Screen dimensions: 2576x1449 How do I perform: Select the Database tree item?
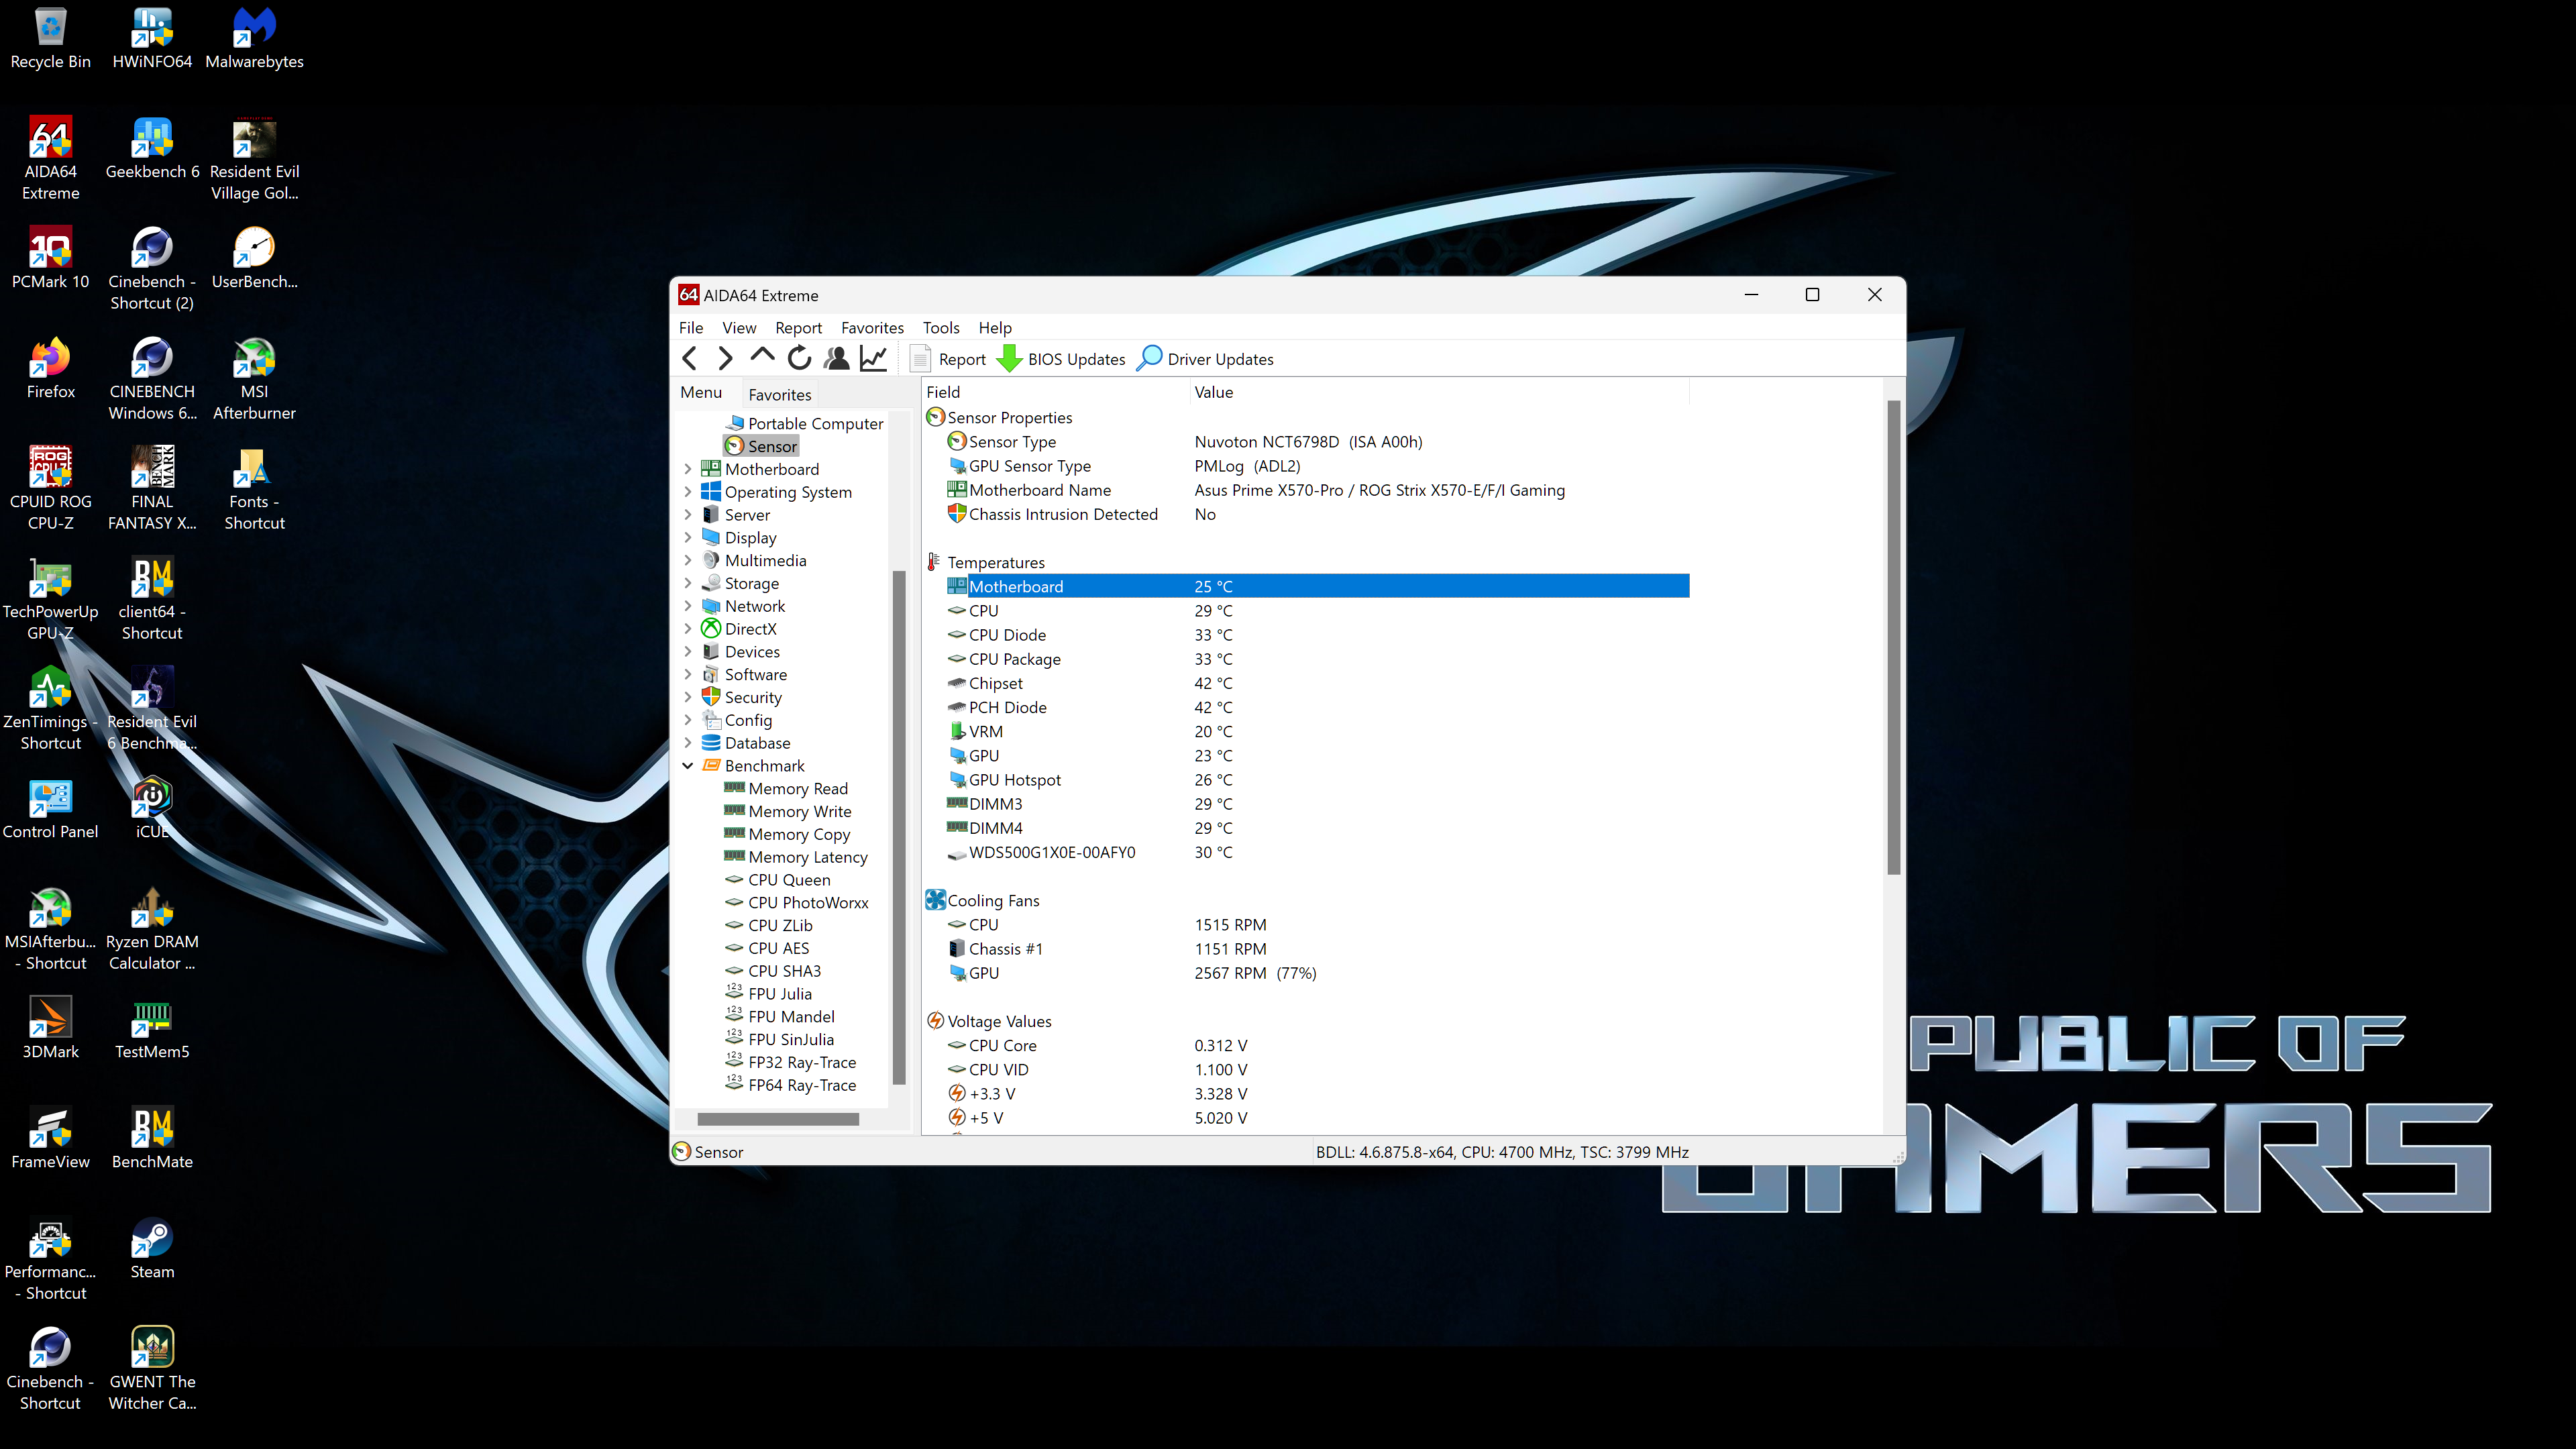746,743
